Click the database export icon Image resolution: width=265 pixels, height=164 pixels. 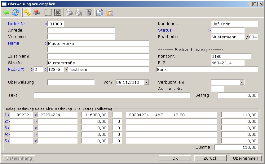pyautogui.click(x=89, y=13)
